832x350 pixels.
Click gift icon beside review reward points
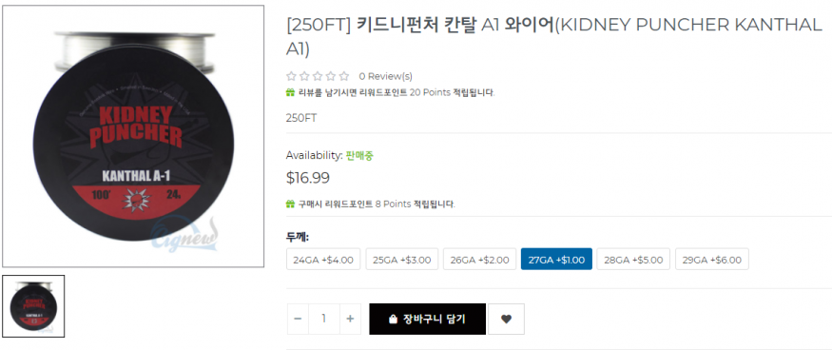(x=290, y=92)
